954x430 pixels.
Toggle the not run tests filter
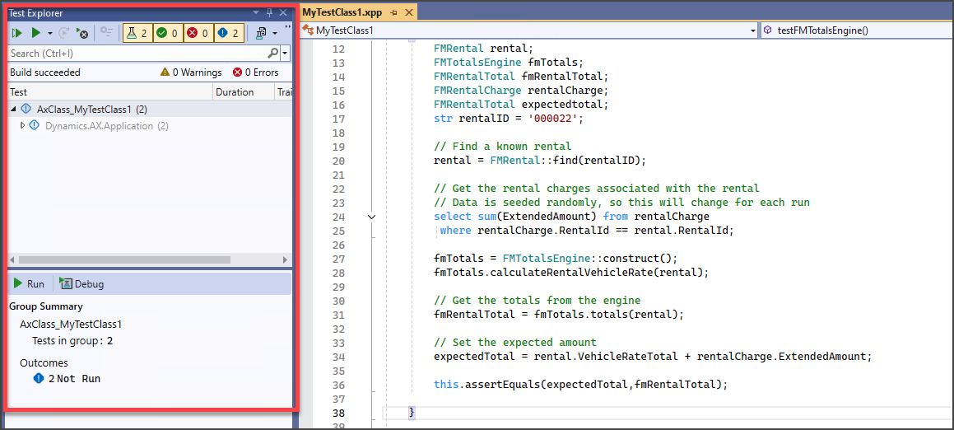[x=230, y=33]
